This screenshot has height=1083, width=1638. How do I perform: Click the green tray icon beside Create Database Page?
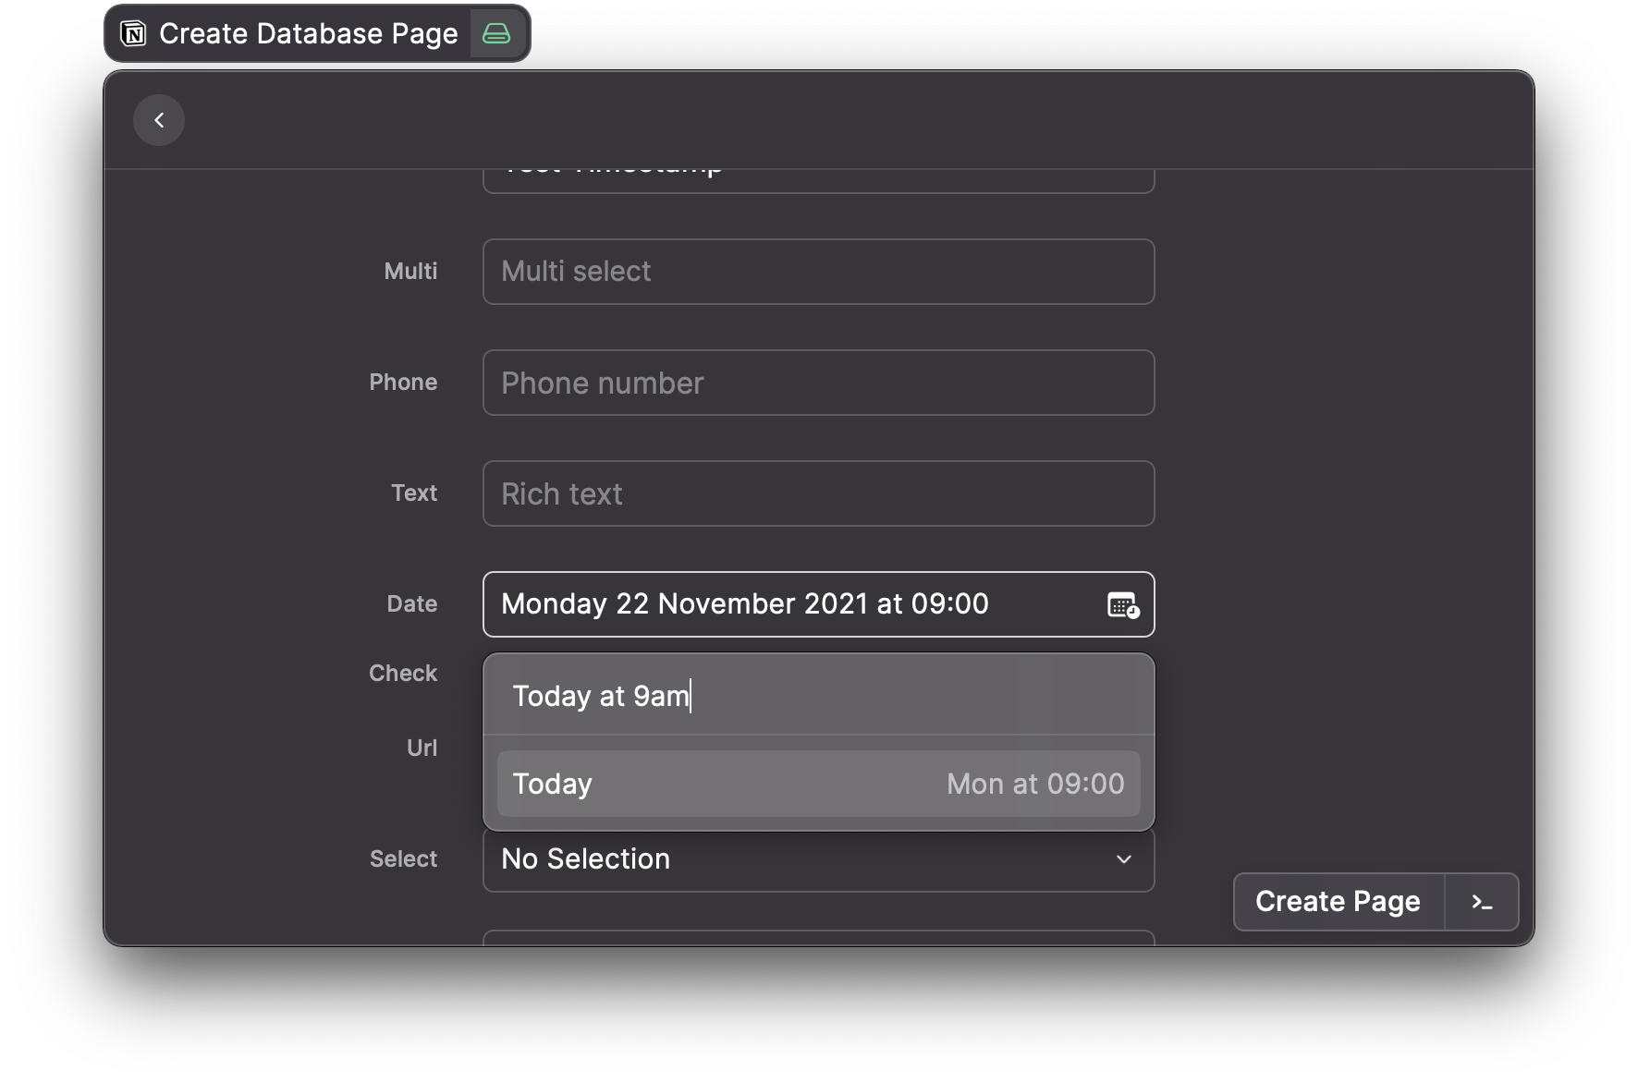click(x=496, y=33)
